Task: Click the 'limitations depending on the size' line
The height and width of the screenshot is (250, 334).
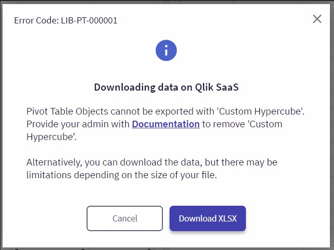Action: click(x=122, y=175)
